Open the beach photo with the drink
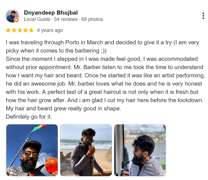208x180 pixels. point(86,150)
